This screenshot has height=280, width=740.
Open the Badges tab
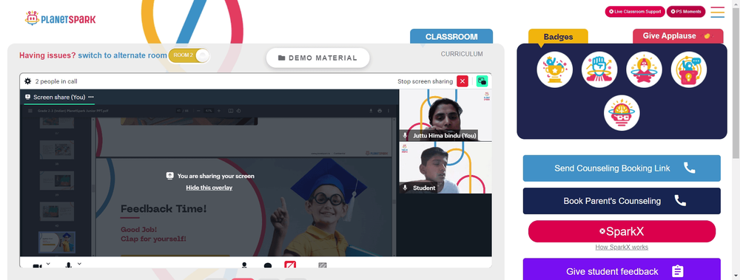point(558,37)
